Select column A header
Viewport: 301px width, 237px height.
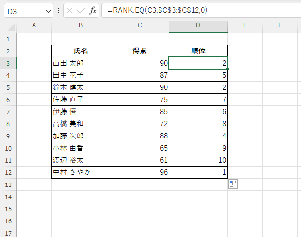[x=34, y=25]
